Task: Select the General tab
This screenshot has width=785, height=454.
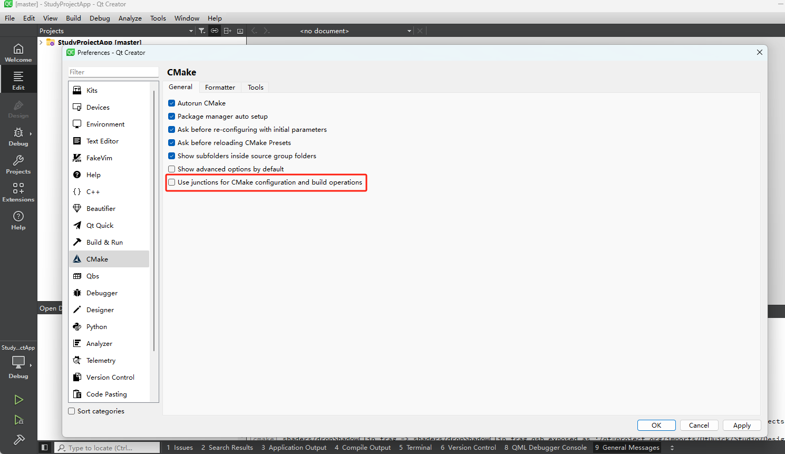Action: [181, 87]
